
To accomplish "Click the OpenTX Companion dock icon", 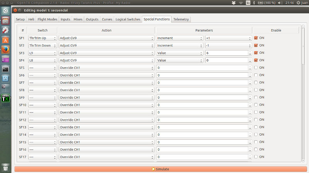I will tap(5, 98).
